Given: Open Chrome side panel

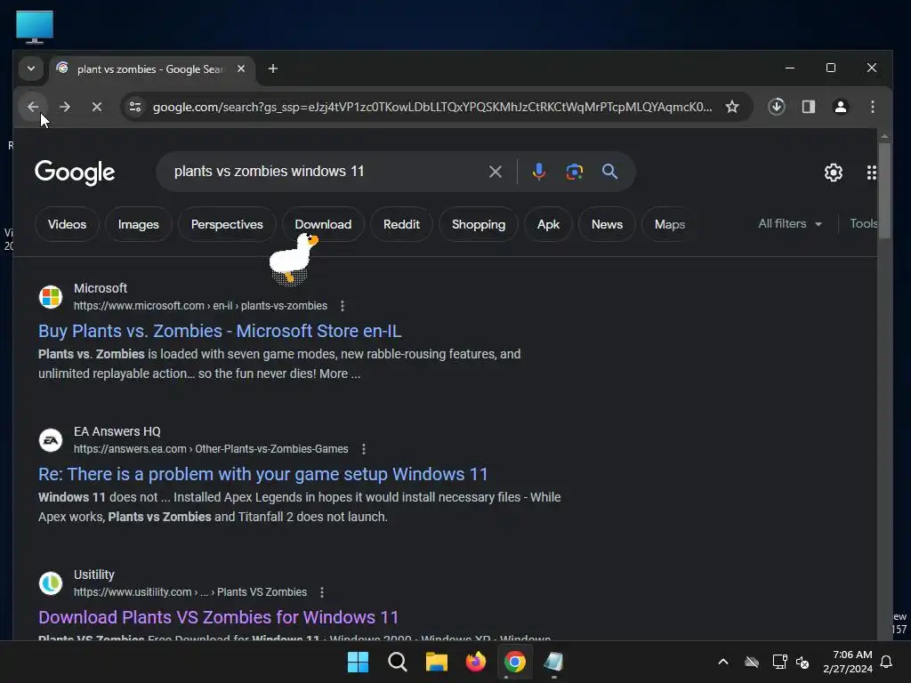Looking at the screenshot, I should point(808,107).
